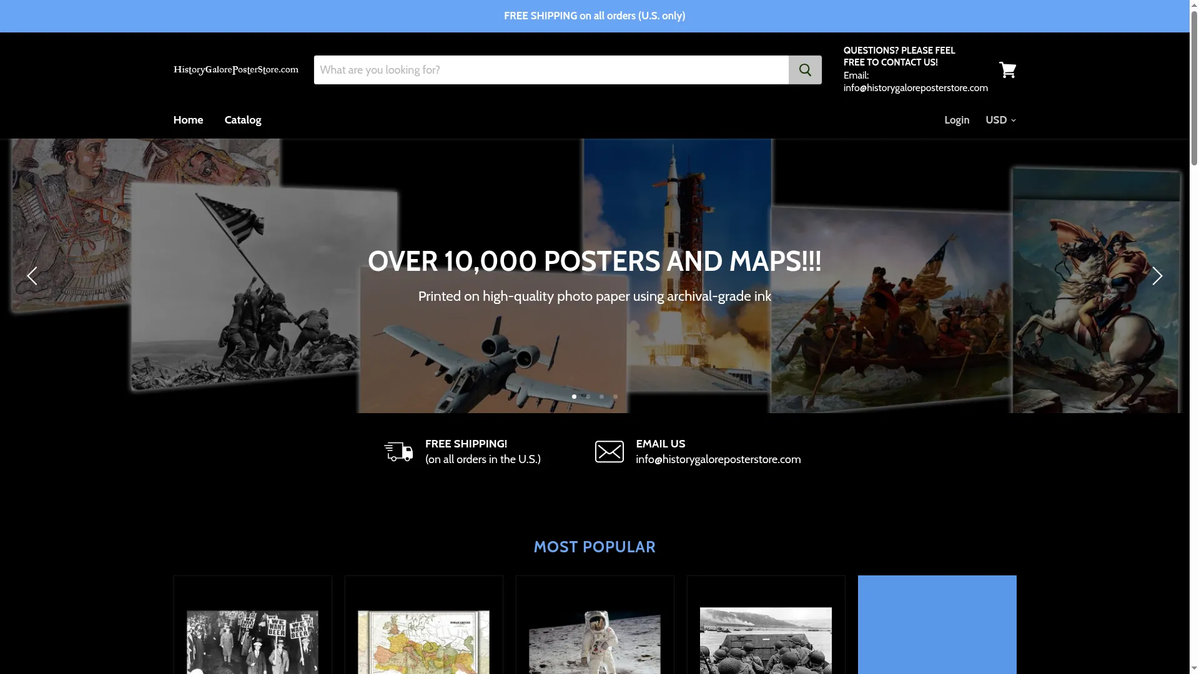
Task: Open the shopping cart icon
Action: click(1007, 70)
